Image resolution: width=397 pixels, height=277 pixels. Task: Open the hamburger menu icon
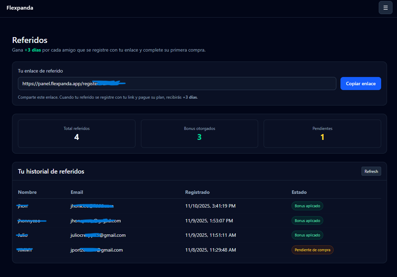coord(385,7)
